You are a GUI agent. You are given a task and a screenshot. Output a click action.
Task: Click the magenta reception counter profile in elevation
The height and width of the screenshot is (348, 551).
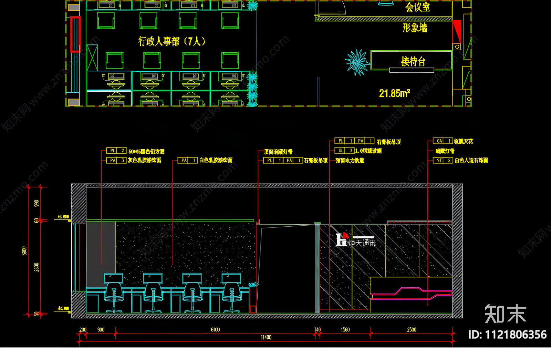412,293
